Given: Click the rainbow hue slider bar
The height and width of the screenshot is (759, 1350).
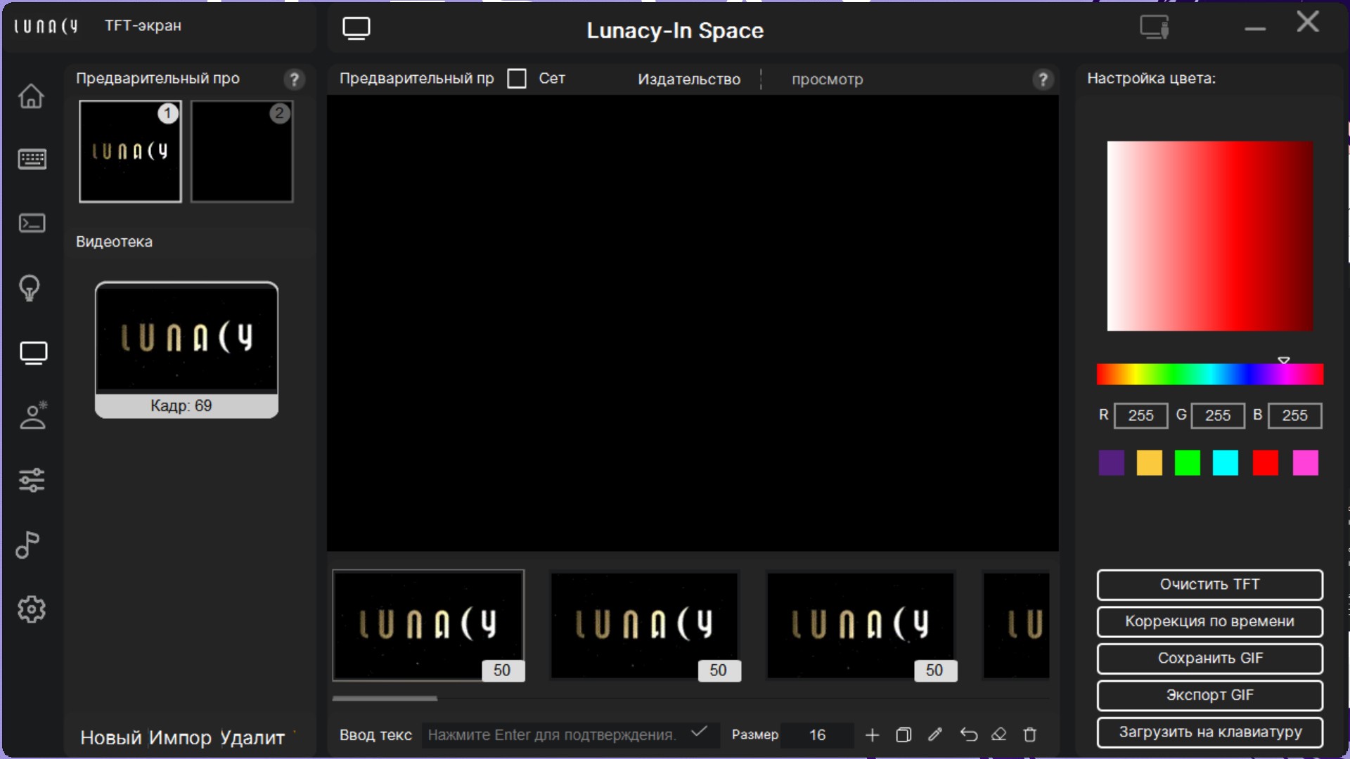Looking at the screenshot, I should [x=1209, y=375].
